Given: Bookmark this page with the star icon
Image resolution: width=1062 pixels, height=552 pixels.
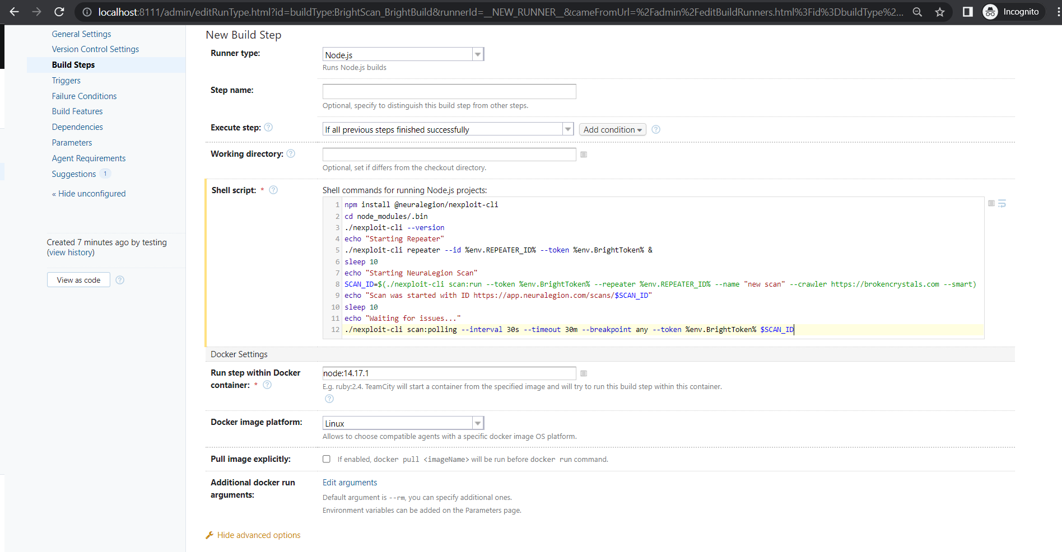Looking at the screenshot, I should click(940, 12).
